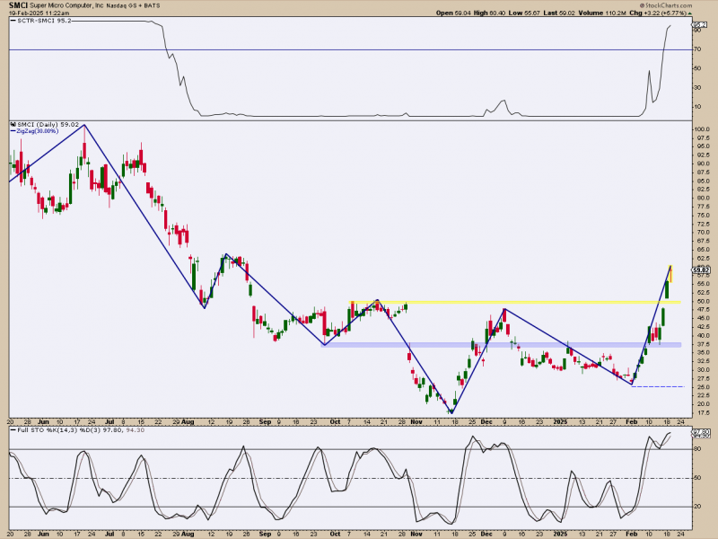The width and height of the screenshot is (718, 539).
Task: Click the Last 59.02 value in header
Action: pyautogui.click(x=558, y=13)
